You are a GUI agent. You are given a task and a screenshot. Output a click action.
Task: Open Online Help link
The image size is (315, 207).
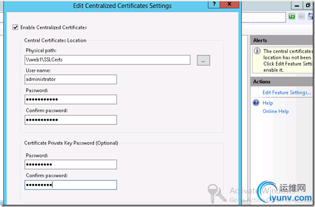click(275, 111)
